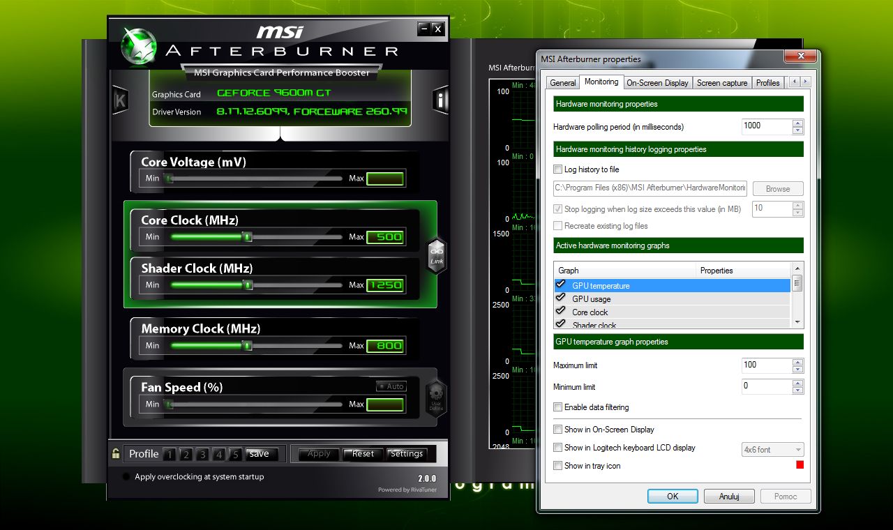The image size is (893, 530).
Task: Click the Properties column header
Action: tap(744, 271)
